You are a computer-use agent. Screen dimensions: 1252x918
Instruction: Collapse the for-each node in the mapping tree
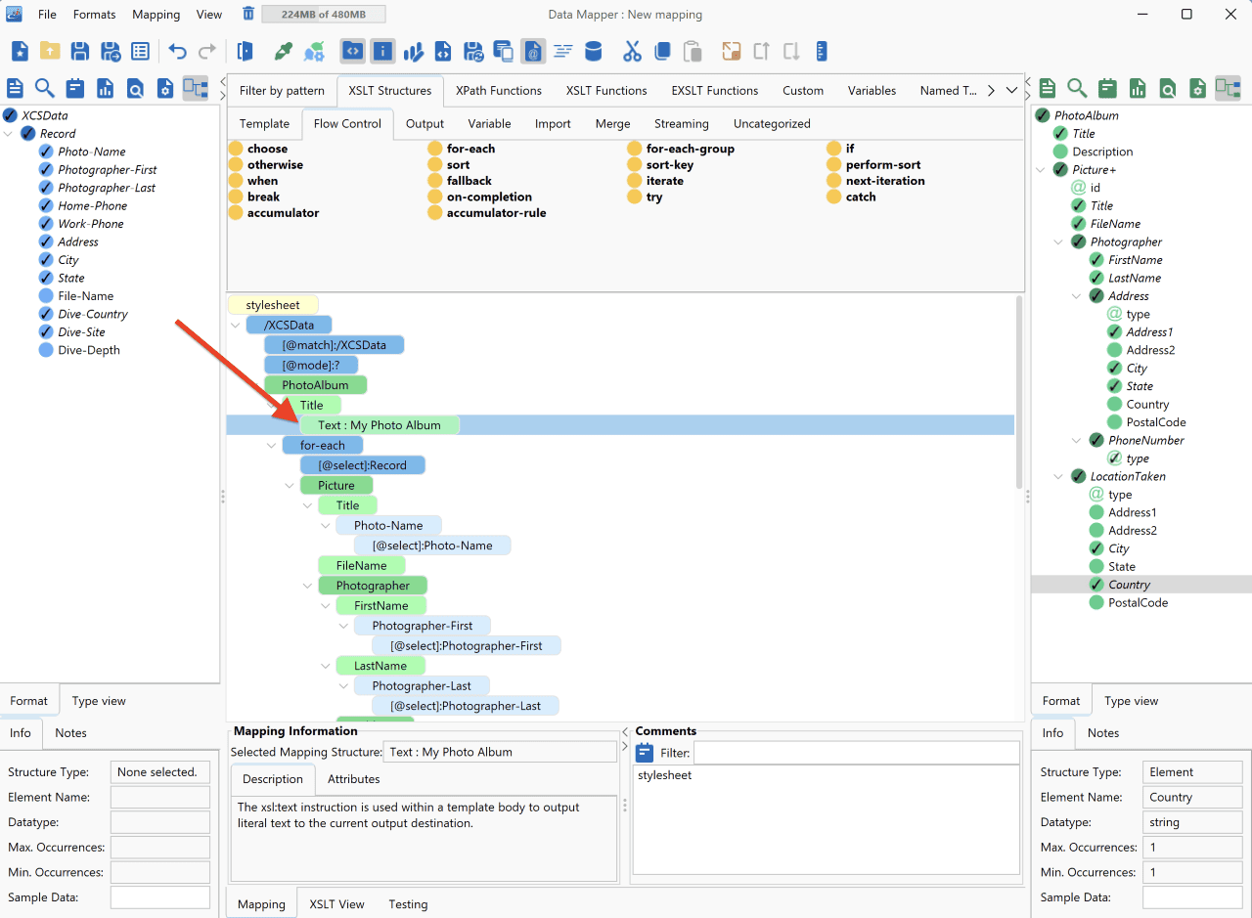(272, 445)
